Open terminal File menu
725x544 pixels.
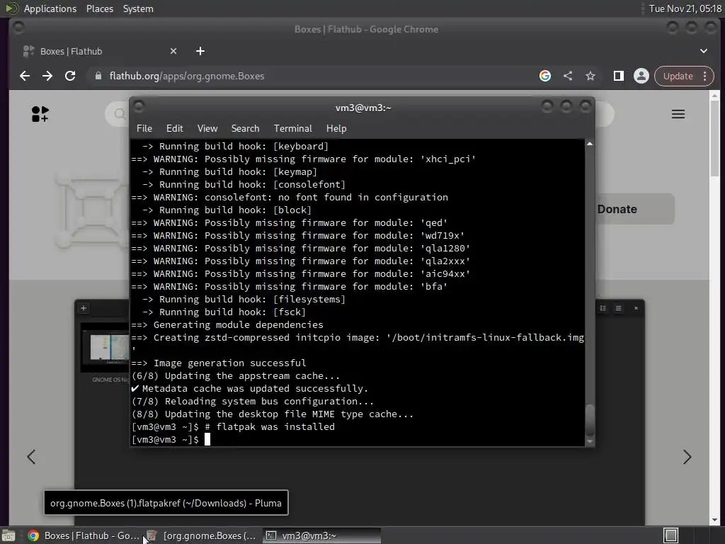coord(144,129)
